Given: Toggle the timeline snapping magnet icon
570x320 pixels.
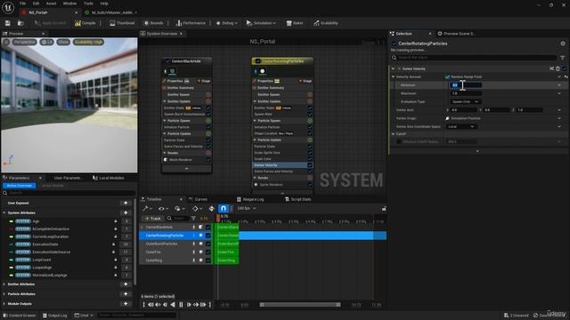Looking at the screenshot, I should pyautogui.click(x=224, y=208).
